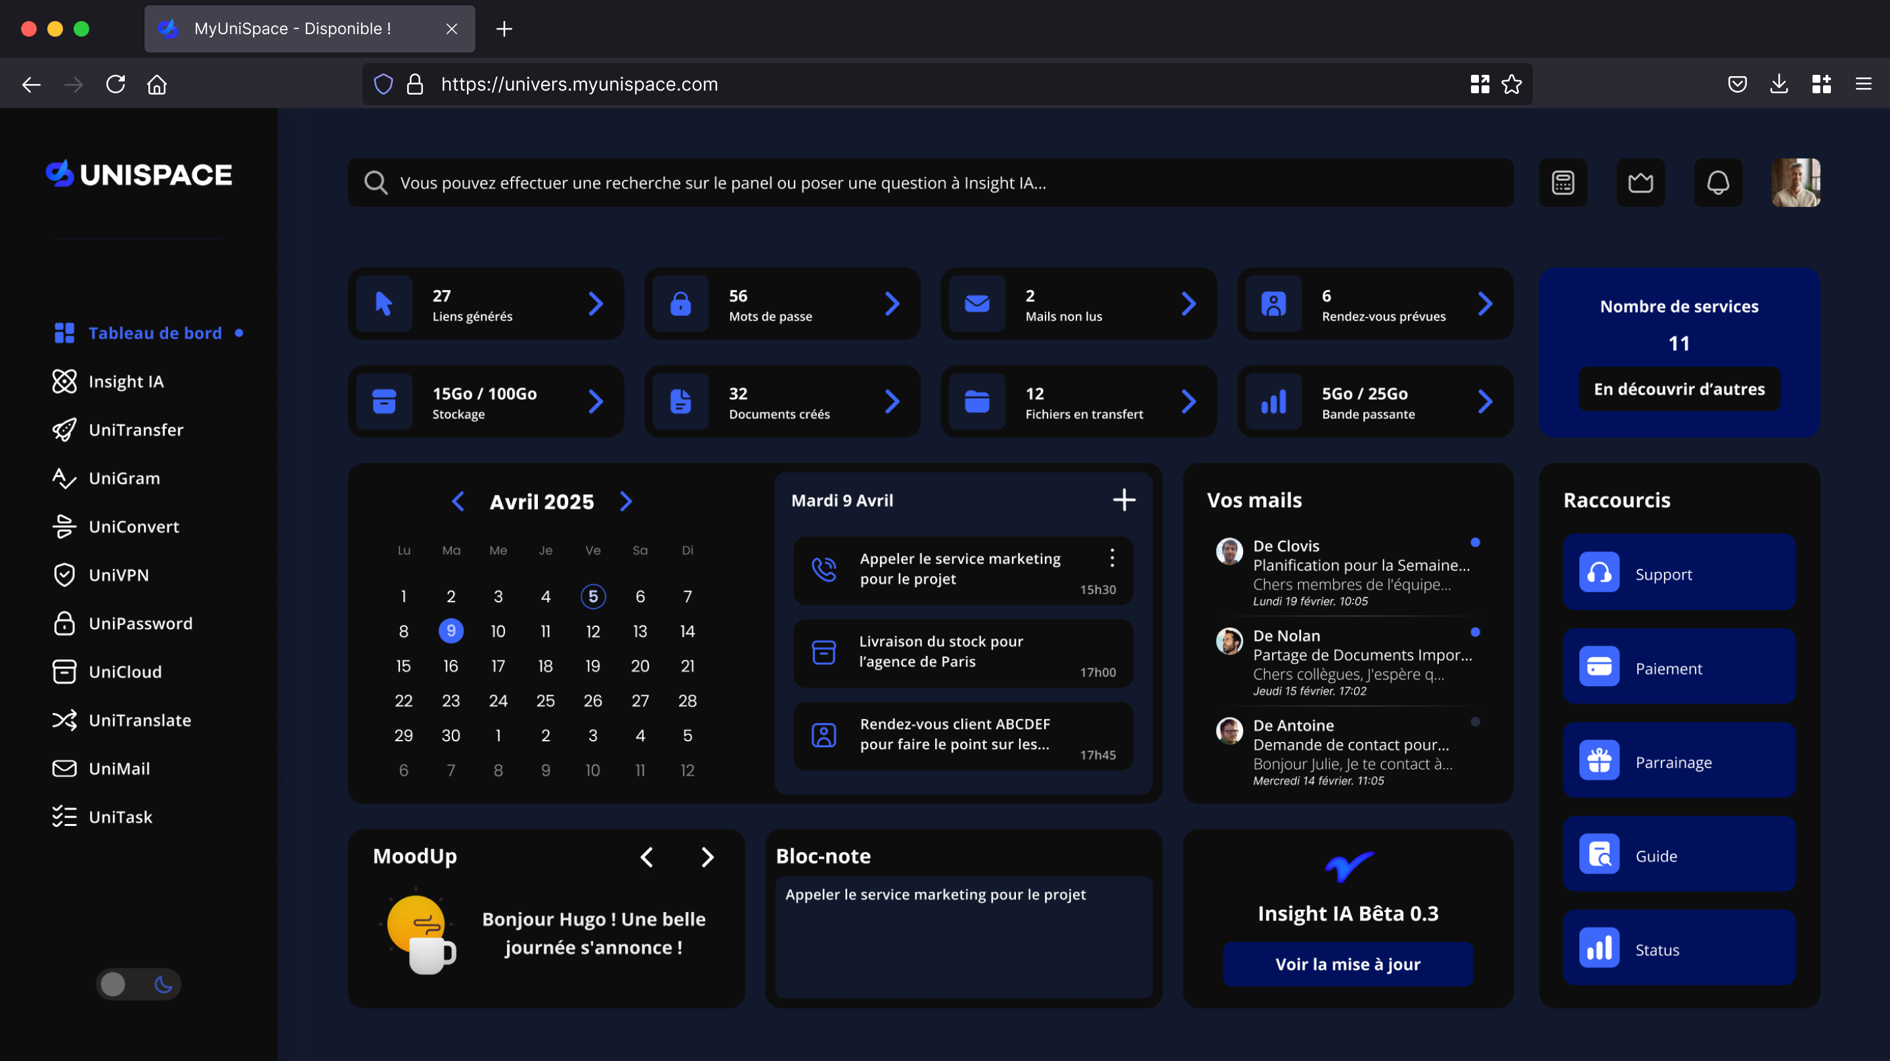
Task: Click the crown premium icon
Action: 1640,183
